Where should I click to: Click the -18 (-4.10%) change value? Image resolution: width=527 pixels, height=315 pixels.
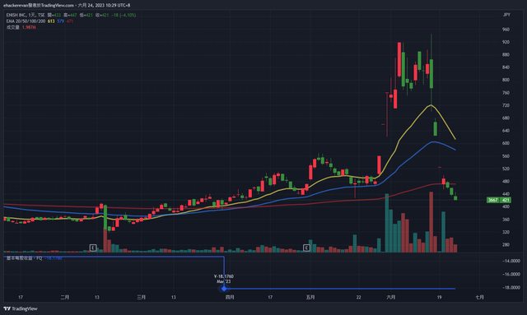(x=124, y=15)
